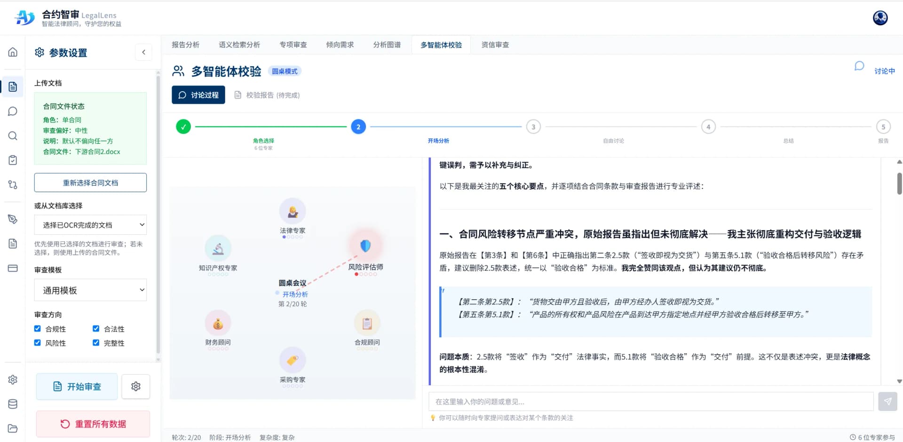
Task: Open the compare branches sidebar icon
Action: pyautogui.click(x=13, y=185)
